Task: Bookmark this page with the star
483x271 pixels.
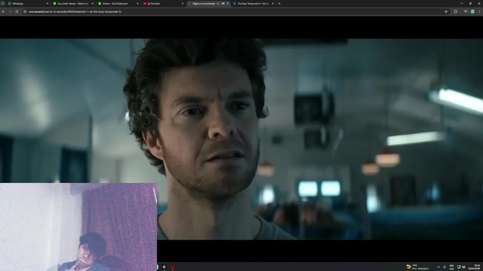Action: [446, 12]
